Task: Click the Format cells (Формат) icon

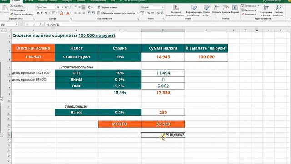Action: click(x=235, y=8)
